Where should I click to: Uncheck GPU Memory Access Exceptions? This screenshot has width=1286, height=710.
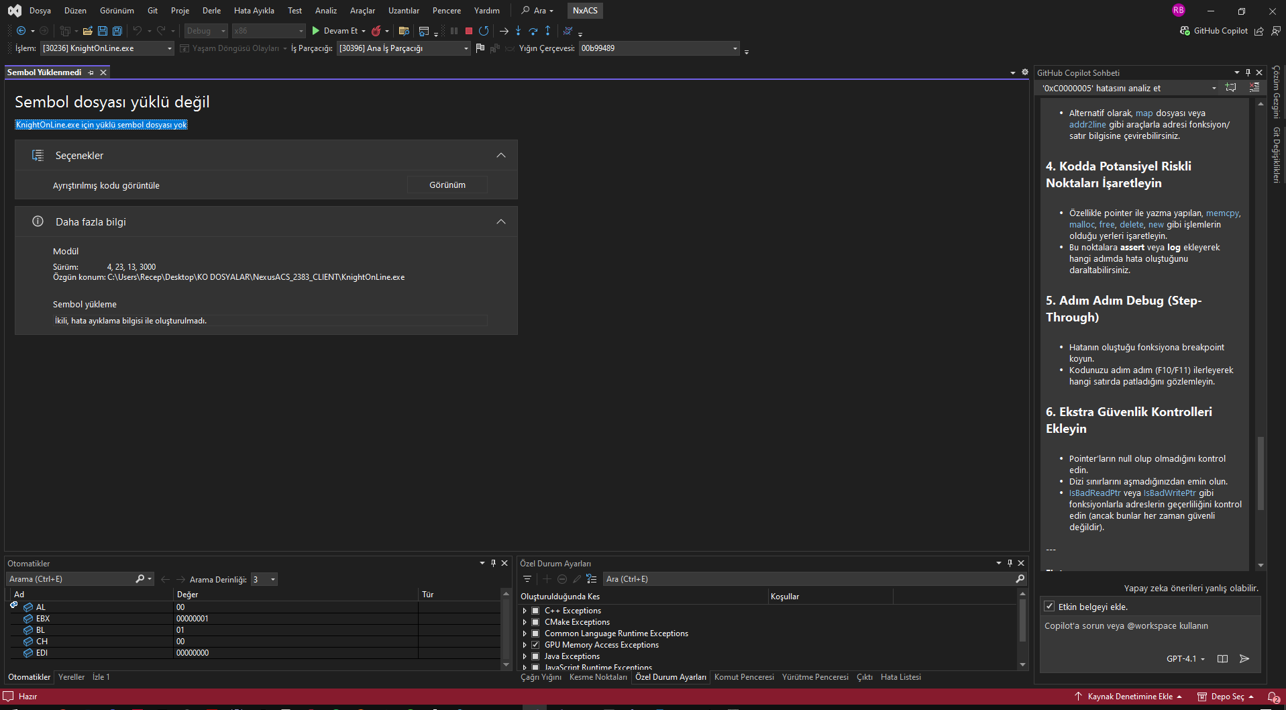tap(535, 645)
